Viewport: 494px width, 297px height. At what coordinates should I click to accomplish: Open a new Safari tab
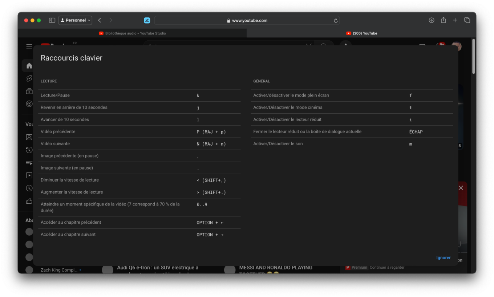pyautogui.click(x=455, y=20)
